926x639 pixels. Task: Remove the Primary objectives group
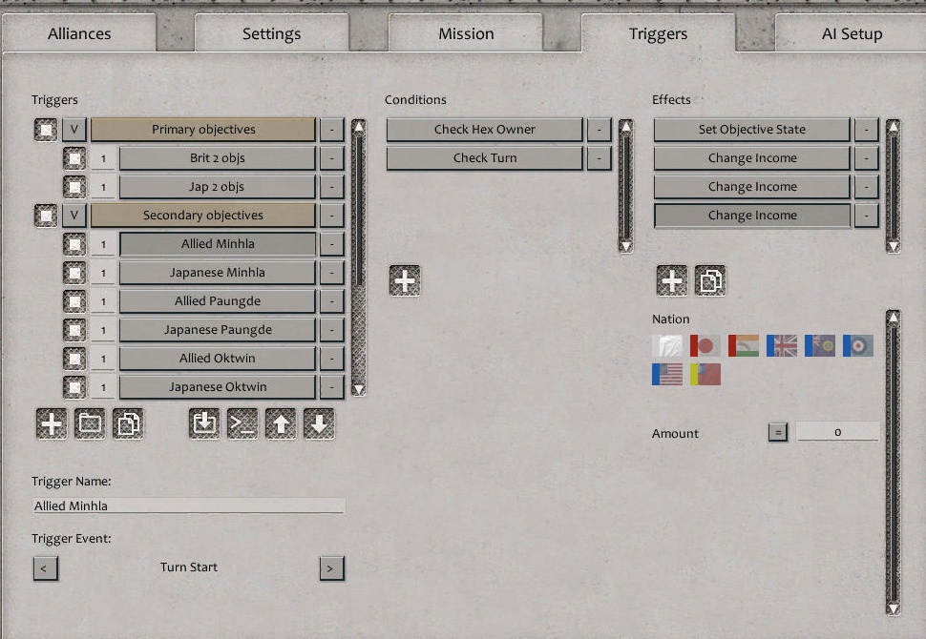tap(332, 130)
